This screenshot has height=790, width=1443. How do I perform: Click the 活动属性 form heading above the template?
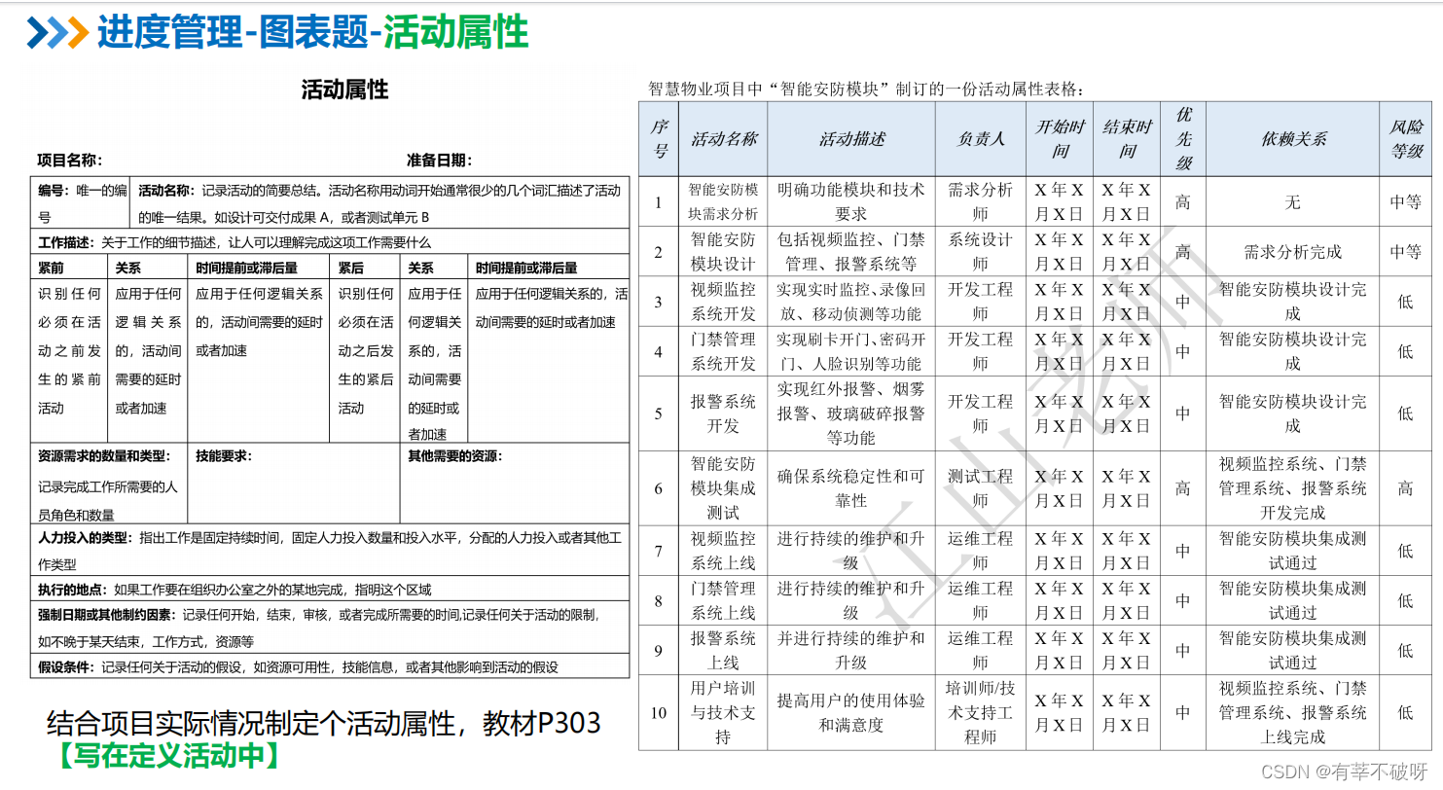[344, 90]
